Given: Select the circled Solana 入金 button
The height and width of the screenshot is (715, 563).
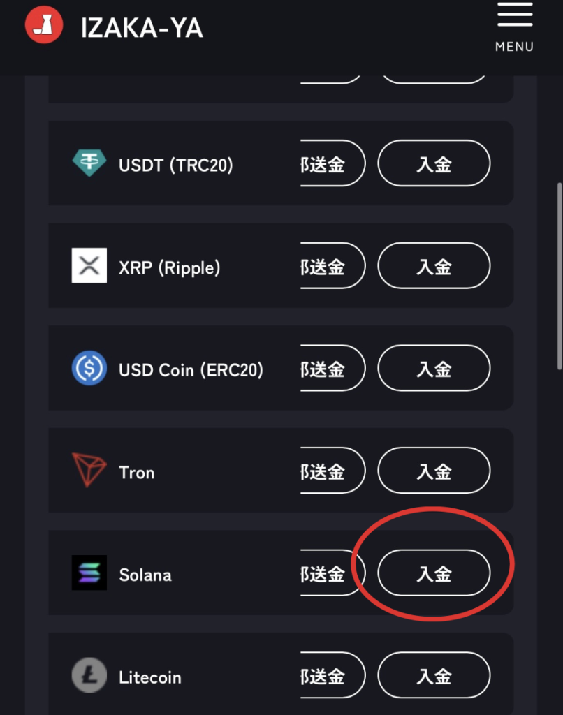Looking at the screenshot, I should pyautogui.click(x=434, y=573).
